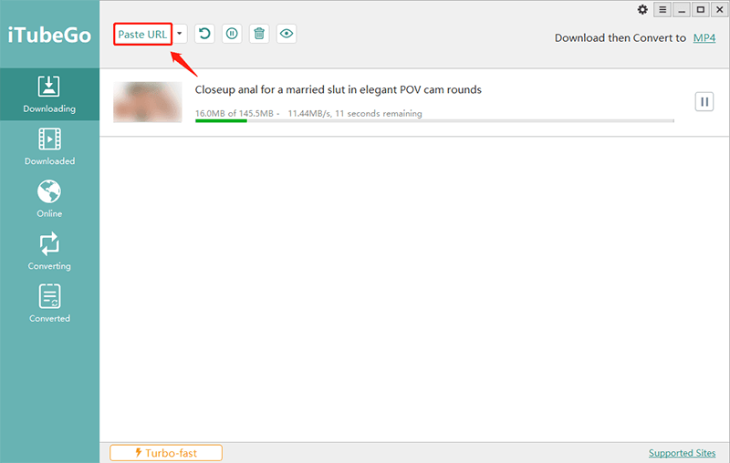Switch to the Downloaded section

tap(49, 147)
